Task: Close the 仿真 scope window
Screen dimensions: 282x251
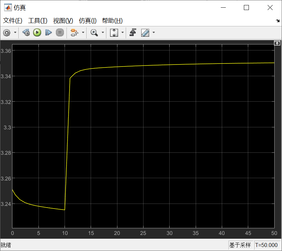Action: (x=270, y=8)
